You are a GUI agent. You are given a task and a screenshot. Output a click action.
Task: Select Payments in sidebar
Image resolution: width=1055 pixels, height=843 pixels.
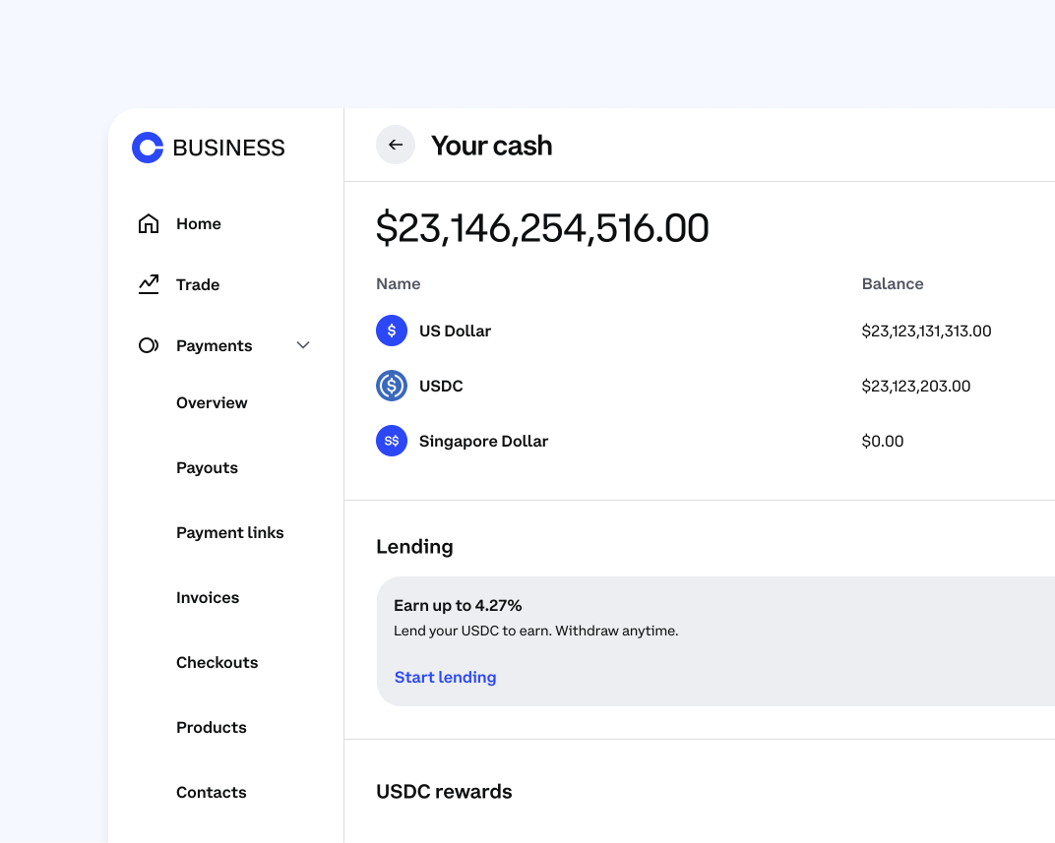[x=214, y=345]
